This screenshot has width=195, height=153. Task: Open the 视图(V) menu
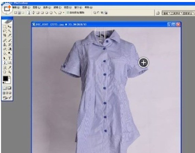click(68, 7)
